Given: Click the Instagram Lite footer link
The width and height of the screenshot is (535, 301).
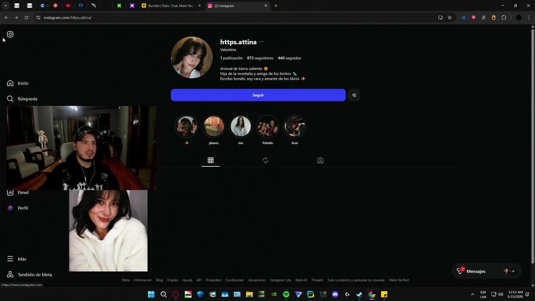Looking at the screenshot, I should click(x=280, y=280).
